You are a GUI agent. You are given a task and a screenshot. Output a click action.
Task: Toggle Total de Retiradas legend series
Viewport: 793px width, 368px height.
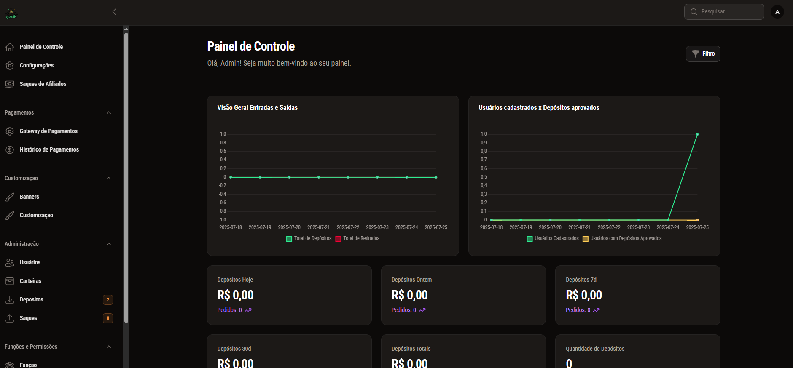(358, 239)
